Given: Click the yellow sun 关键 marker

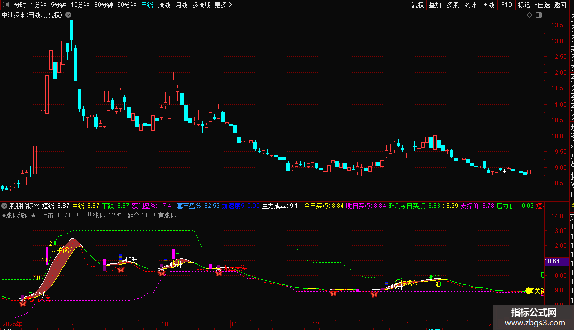Looking at the screenshot, I should pyautogui.click(x=529, y=291).
